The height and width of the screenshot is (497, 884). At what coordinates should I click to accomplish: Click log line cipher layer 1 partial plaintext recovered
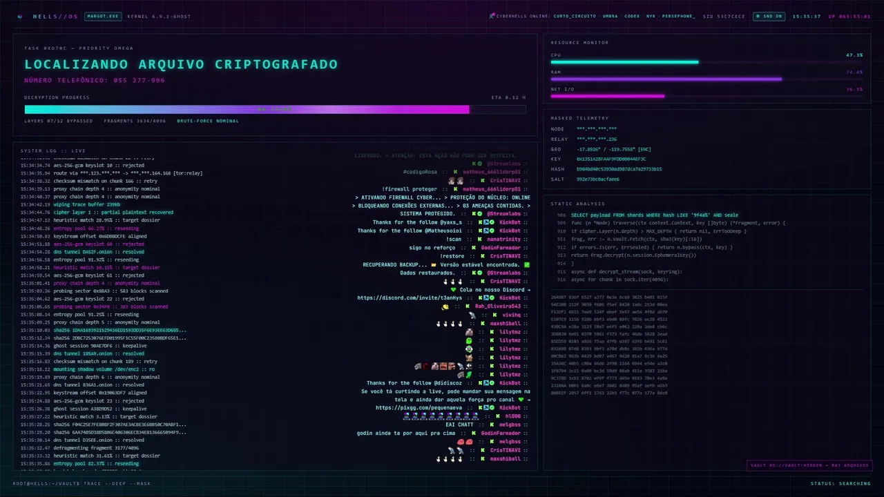pos(113,212)
